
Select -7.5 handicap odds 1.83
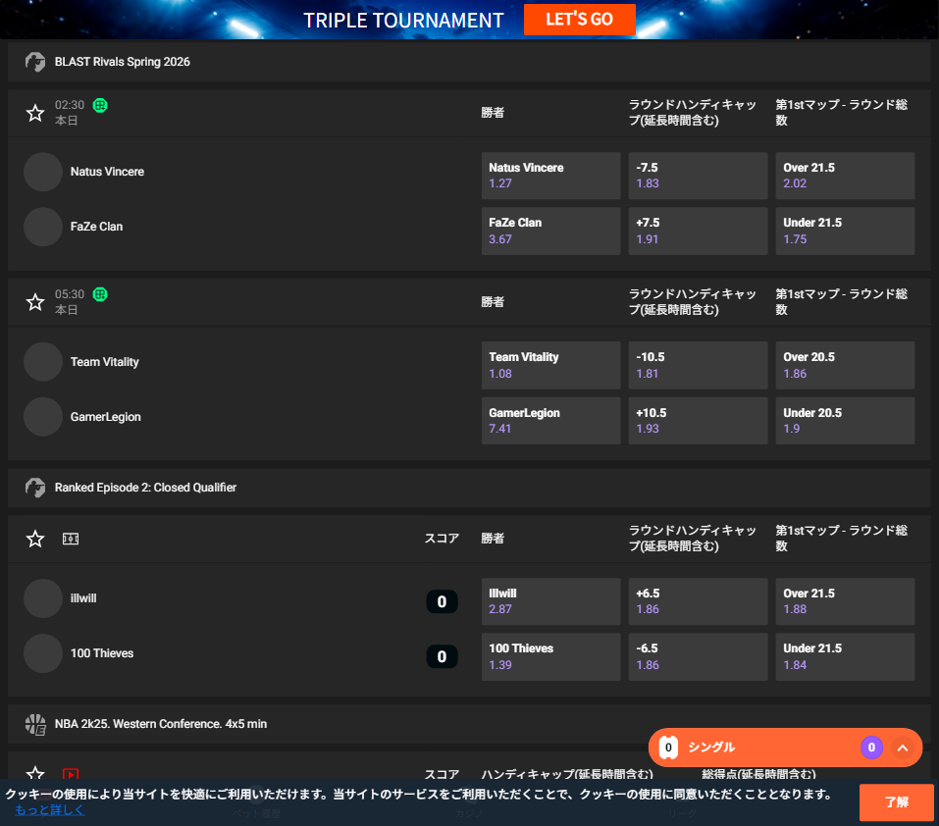point(699,176)
